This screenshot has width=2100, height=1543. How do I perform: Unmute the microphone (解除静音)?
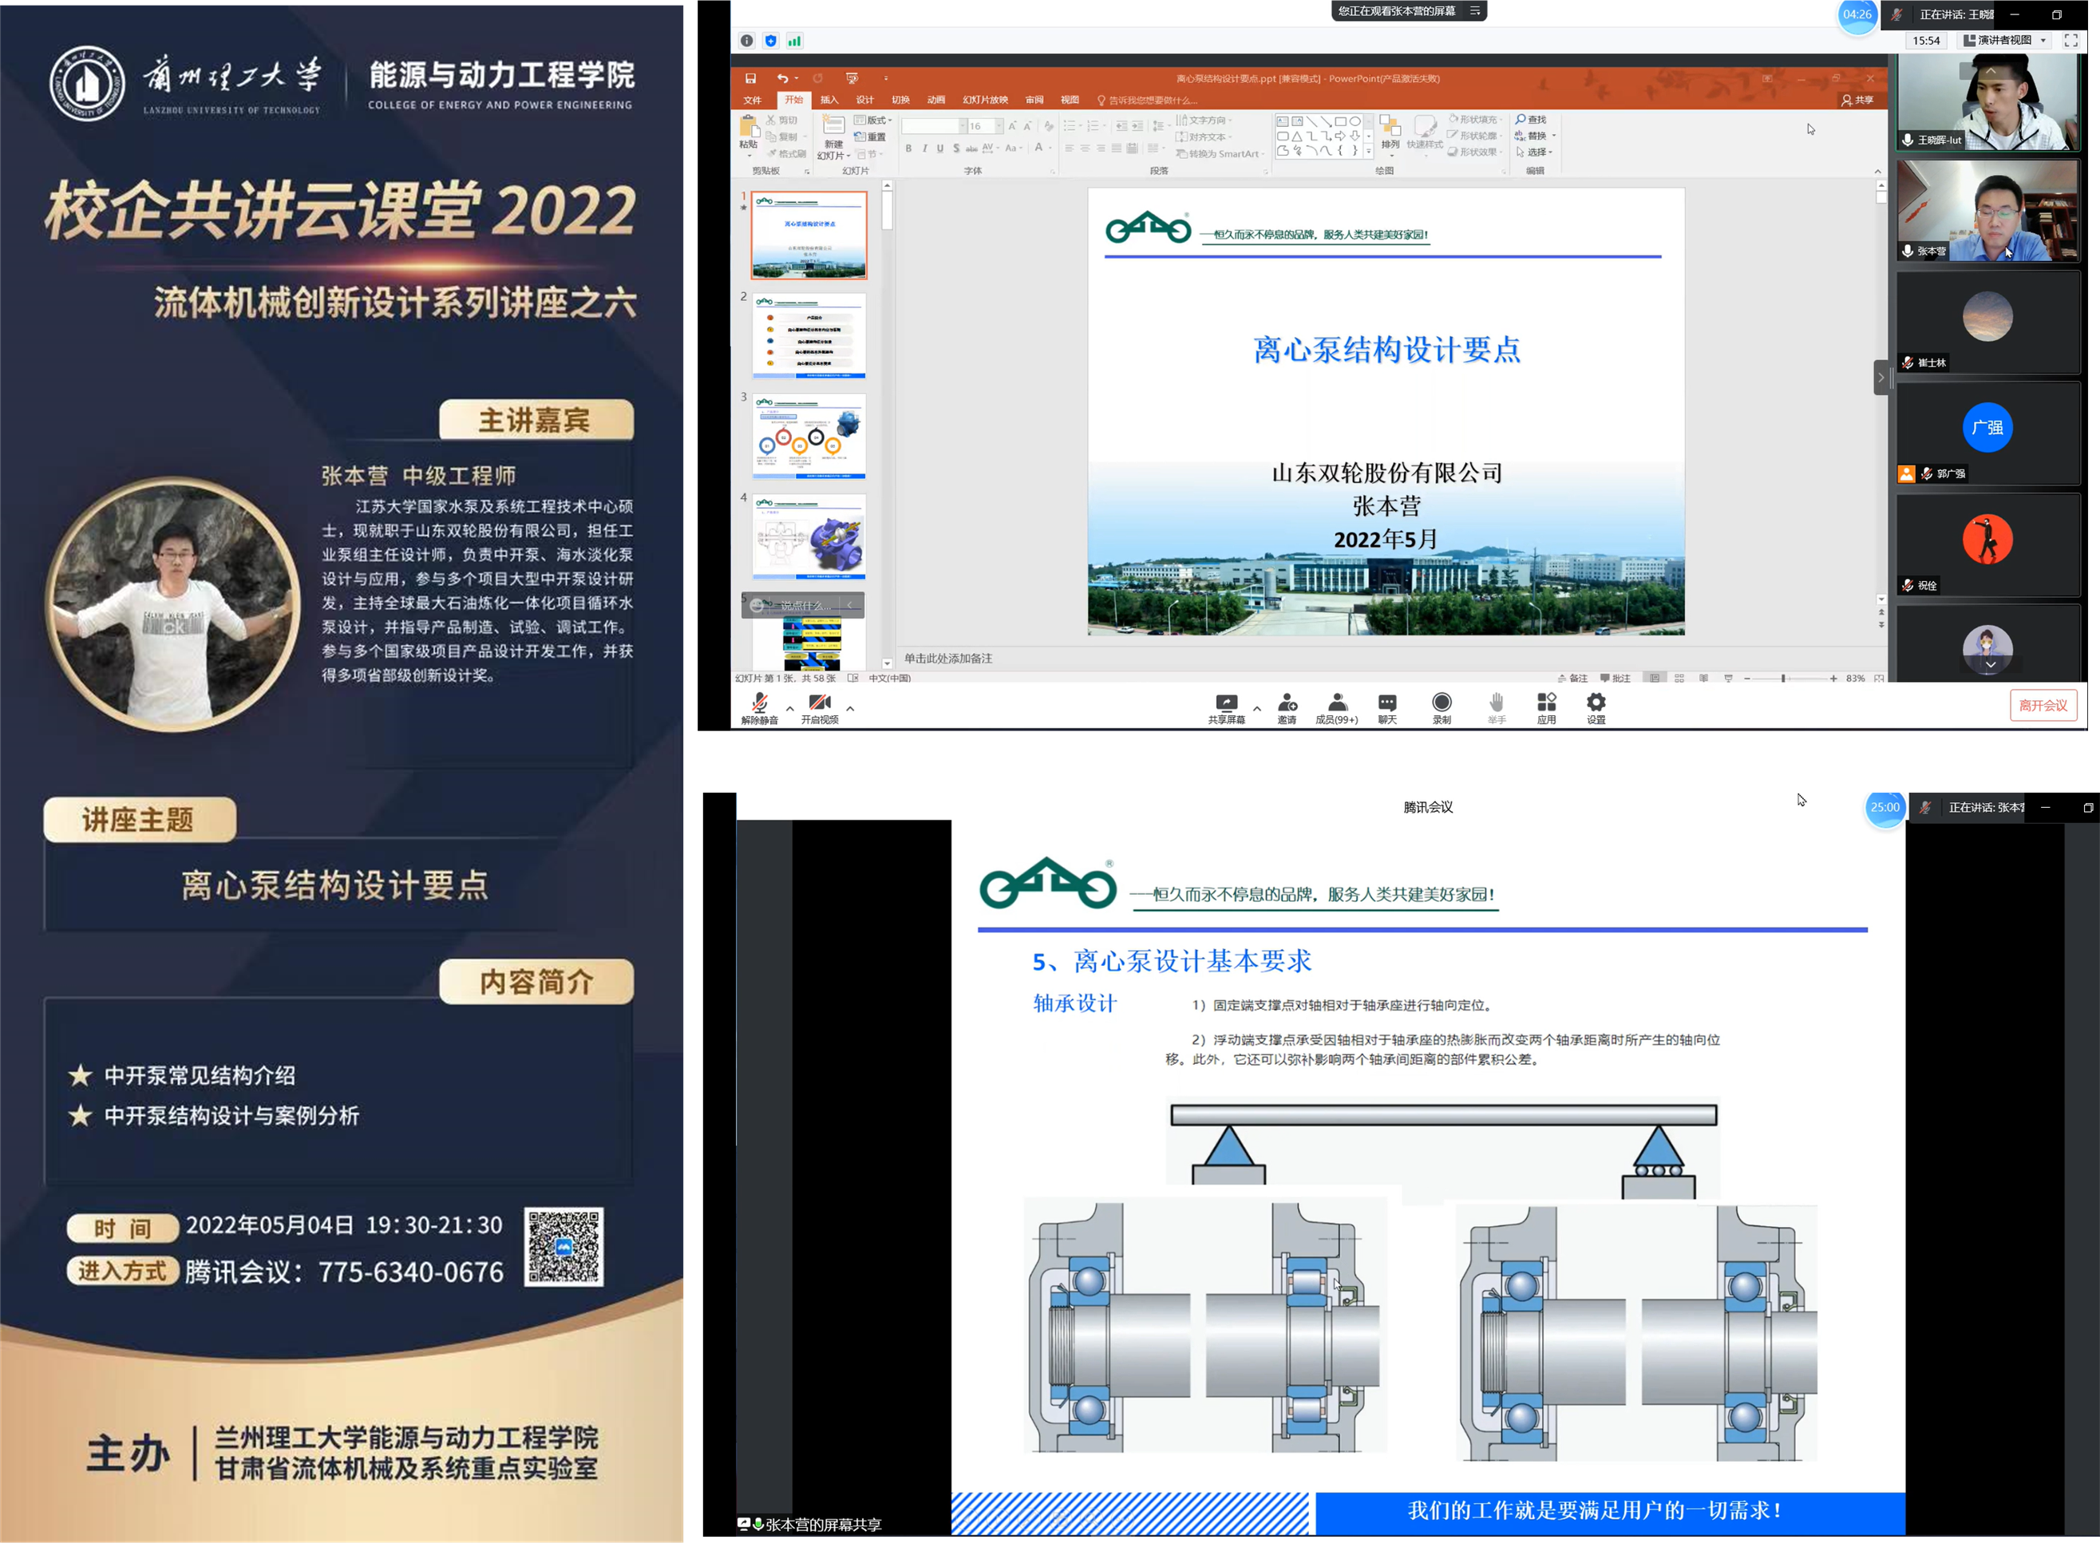[759, 703]
